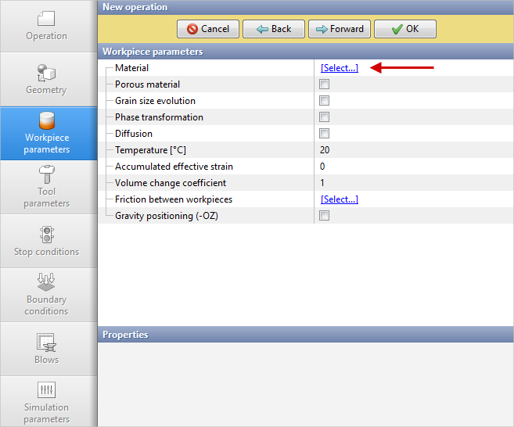The width and height of the screenshot is (514, 427).
Task: Enable the Porous material checkbox
Action: coord(324,84)
